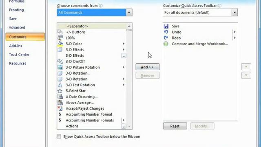The width and height of the screenshot is (261, 147).
Task: Click the commands list scroll down arrow
Action: (129, 126)
